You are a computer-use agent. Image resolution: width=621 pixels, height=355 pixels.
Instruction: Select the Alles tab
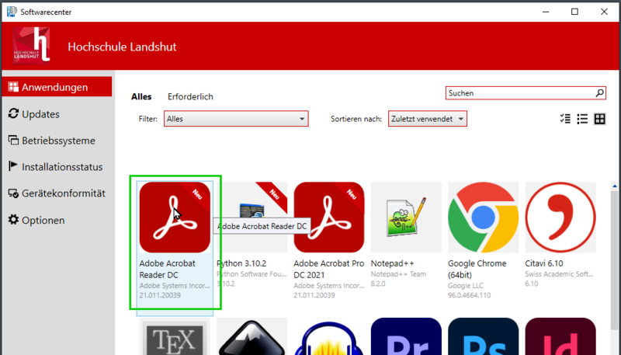pyautogui.click(x=141, y=96)
